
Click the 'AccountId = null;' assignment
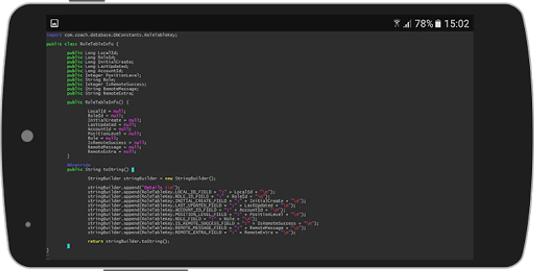tap(109, 129)
